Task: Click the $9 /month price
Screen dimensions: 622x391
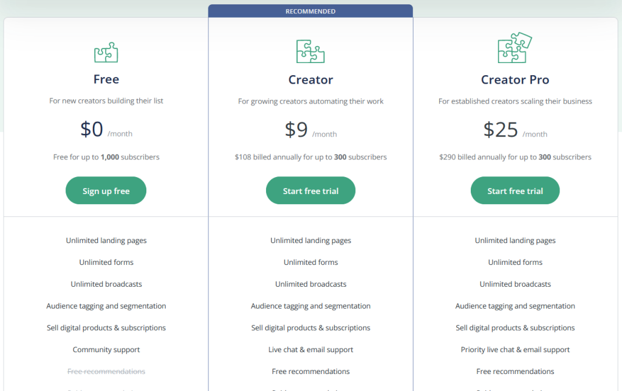Action: pos(310,130)
